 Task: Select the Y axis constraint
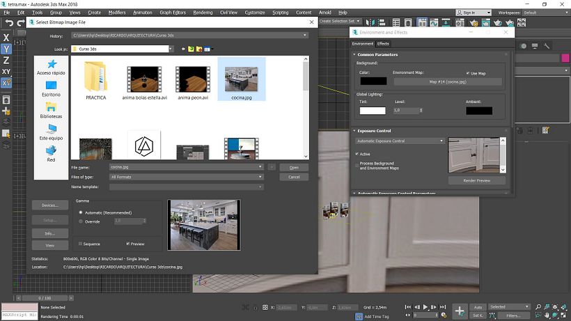(6, 49)
